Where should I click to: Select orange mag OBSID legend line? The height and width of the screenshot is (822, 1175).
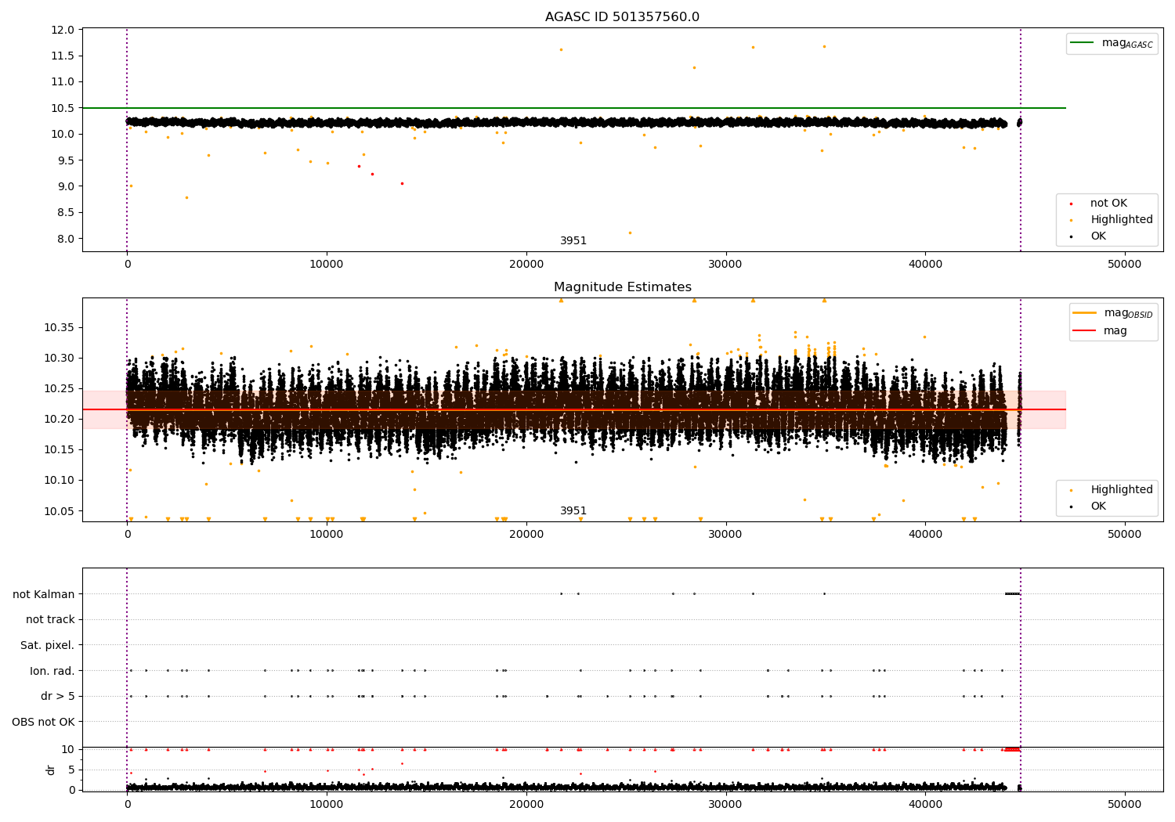(x=1085, y=312)
